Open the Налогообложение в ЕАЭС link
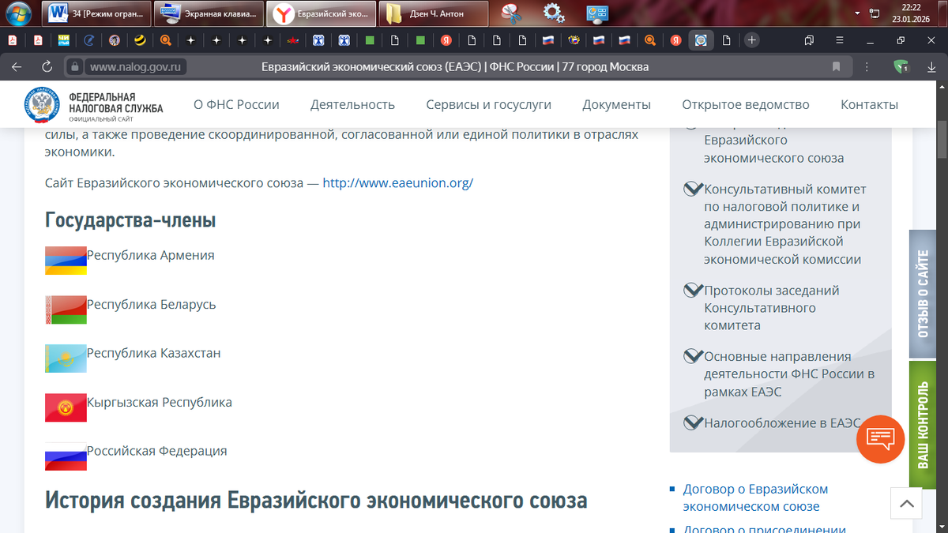This screenshot has height=533, width=948. (781, 423)
